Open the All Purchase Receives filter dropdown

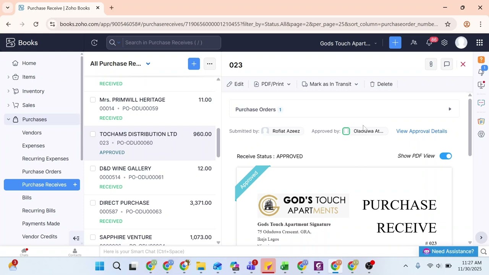tap(148, 64)
